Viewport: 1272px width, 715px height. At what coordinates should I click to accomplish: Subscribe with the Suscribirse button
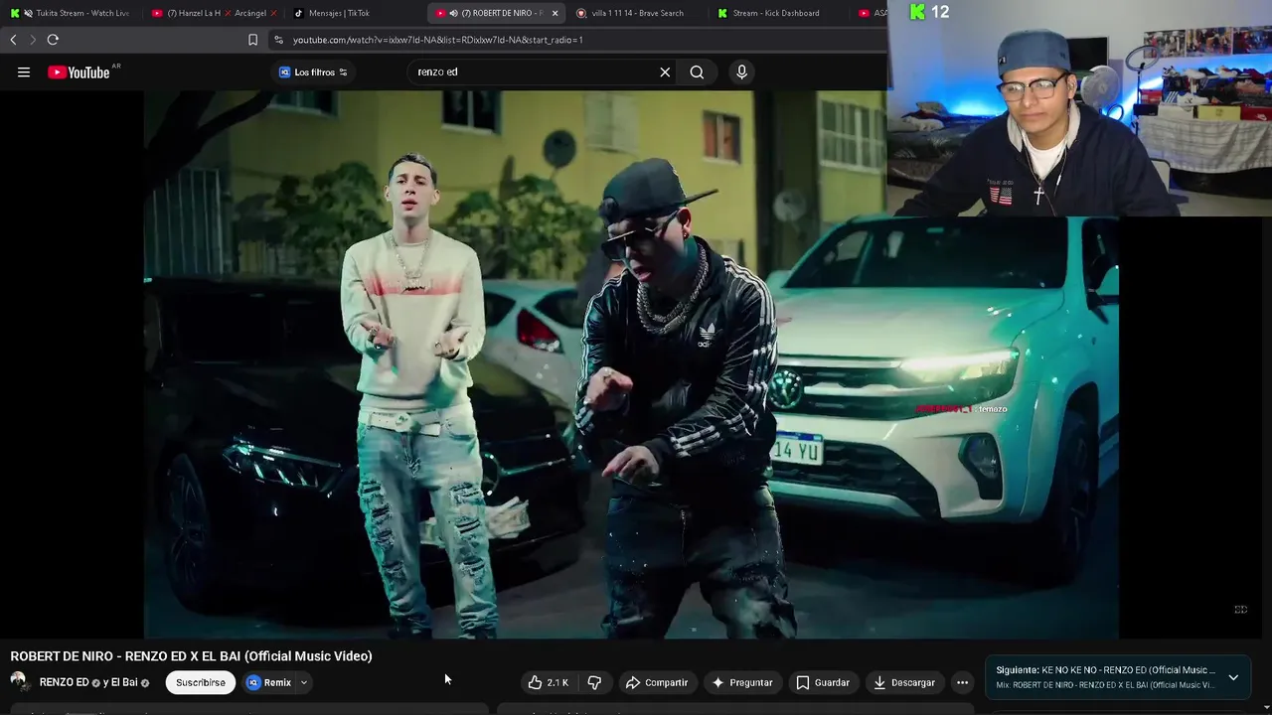tap(201, 682)
